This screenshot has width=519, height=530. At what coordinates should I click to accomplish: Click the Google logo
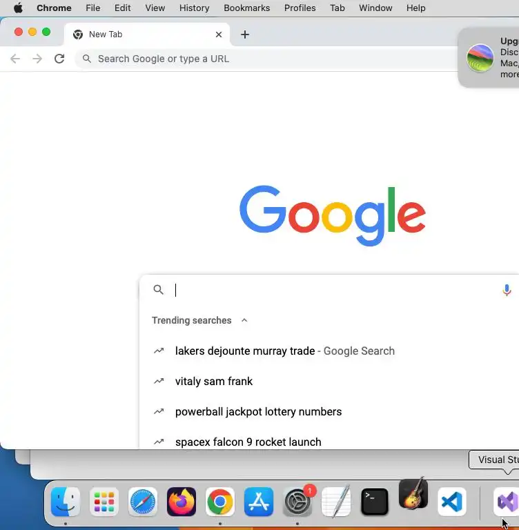coord(333,215)
